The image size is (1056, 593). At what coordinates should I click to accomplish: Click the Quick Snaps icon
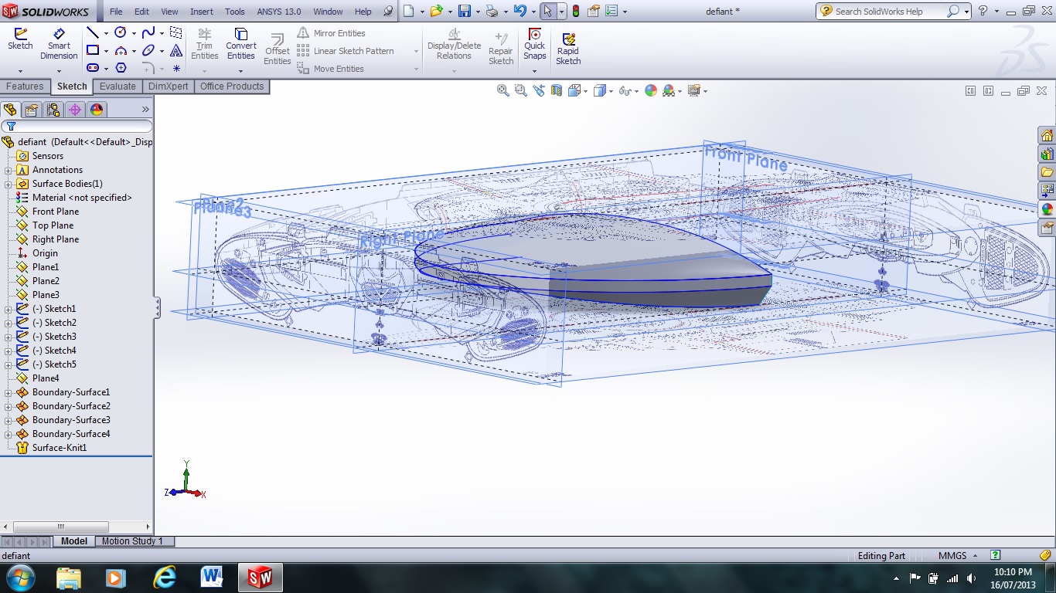coord(534,44)
